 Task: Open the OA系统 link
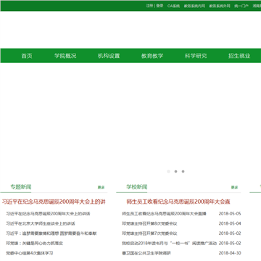click(x=173, y=6)
